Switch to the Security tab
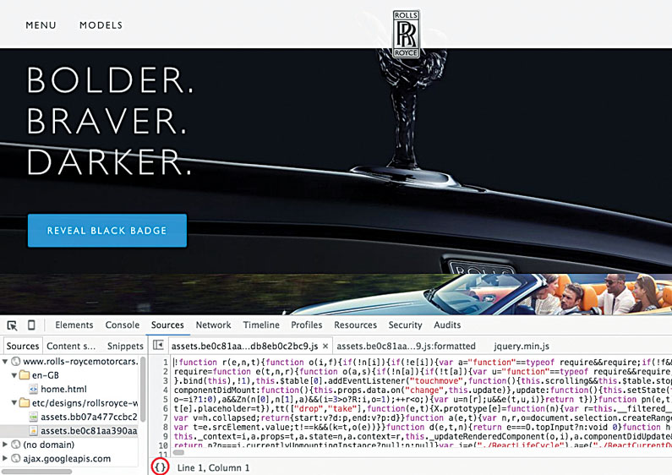 tap(405, 325)
